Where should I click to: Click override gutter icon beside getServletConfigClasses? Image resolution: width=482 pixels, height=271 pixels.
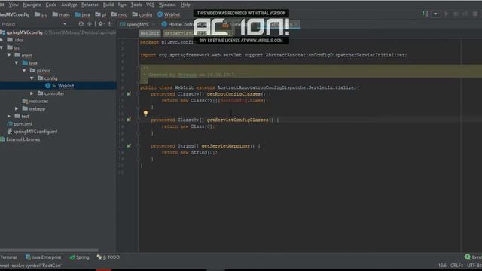coord(129,120)
